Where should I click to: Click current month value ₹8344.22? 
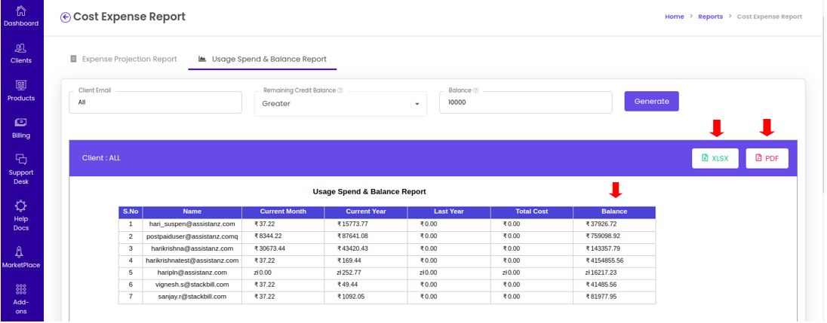click(268, 236)
